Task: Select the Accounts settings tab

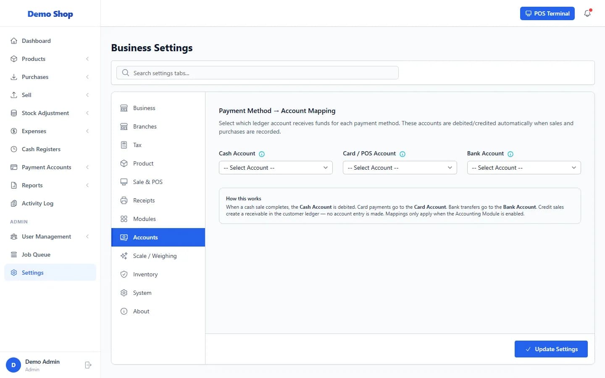Action: [158, 237]
